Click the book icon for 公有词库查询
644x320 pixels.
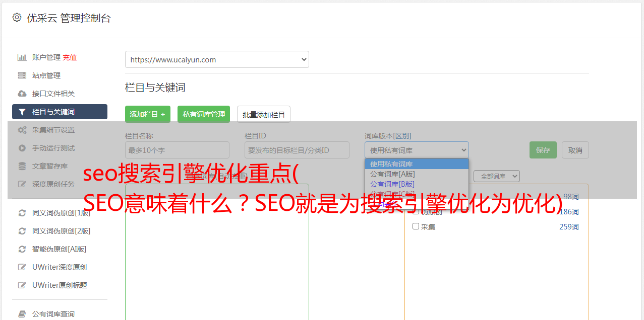pos(22,314)
